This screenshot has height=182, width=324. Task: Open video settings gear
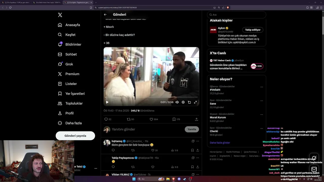[x=183, y=102]
